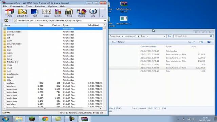Open the Tools menu
The image size is (217, 122).
[29, 6]
